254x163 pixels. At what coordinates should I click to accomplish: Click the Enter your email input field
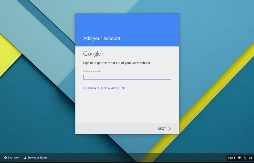[127, 77]
